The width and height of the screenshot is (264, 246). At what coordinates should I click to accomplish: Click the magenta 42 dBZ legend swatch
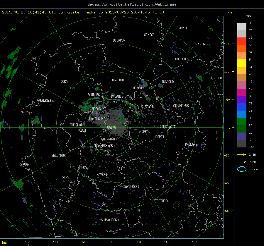point(242,92)
